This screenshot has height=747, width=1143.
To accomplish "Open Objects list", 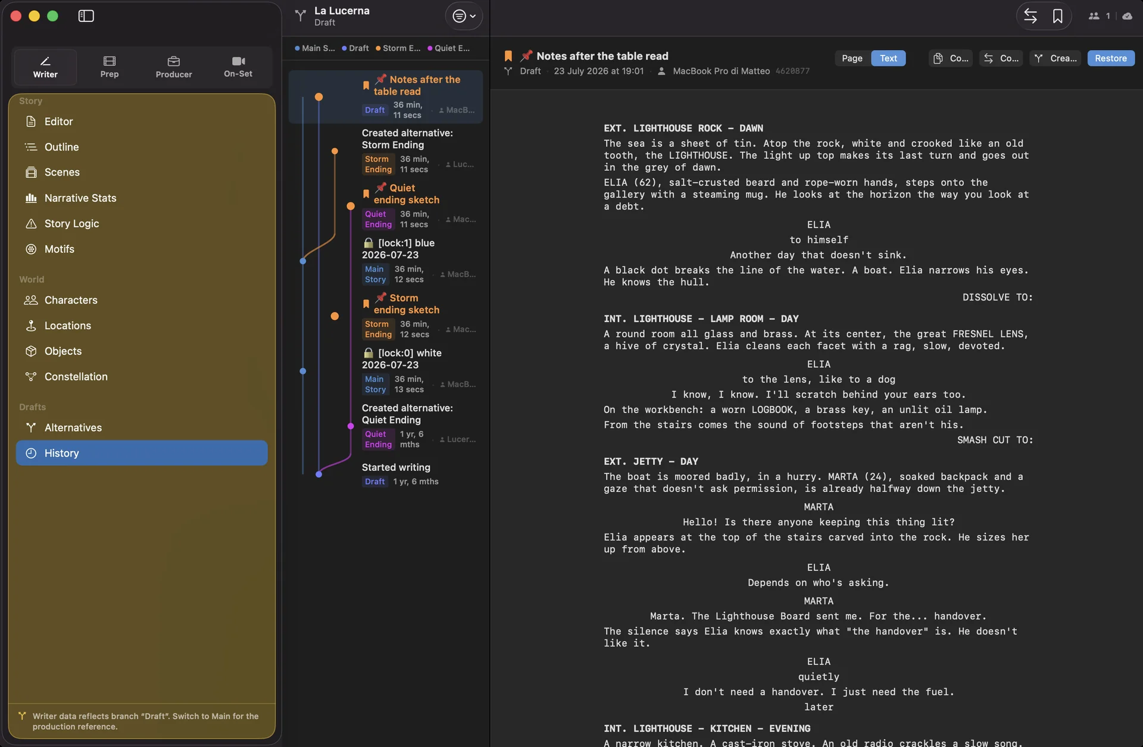I will (x=142, y=351).
